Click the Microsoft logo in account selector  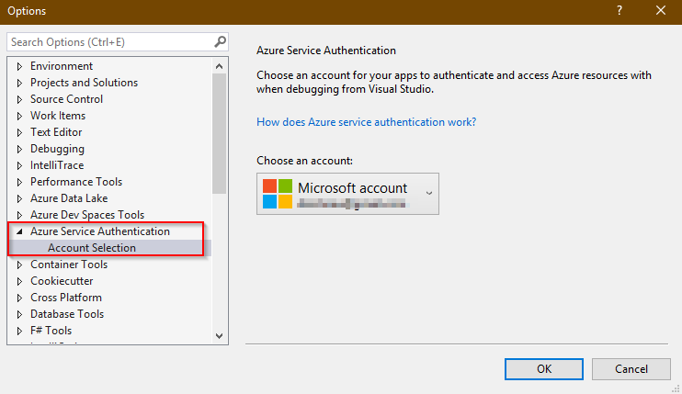click(277, 194)
